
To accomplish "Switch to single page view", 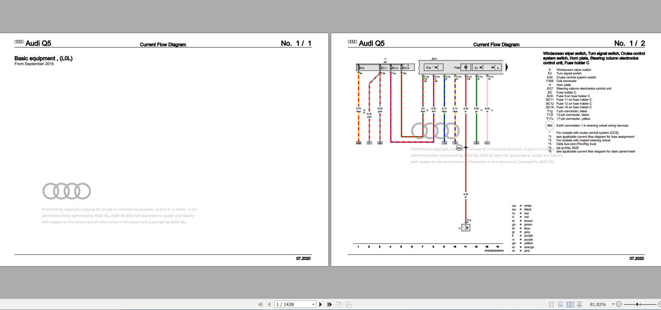I will [551, 304].
